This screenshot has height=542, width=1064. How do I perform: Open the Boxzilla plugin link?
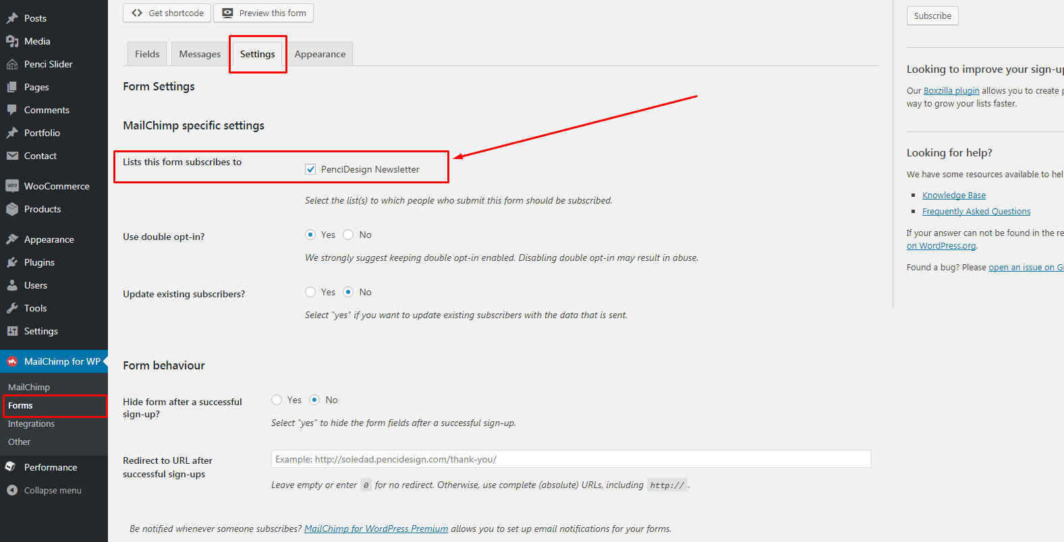pyautogui.click(x=951, y=90)
